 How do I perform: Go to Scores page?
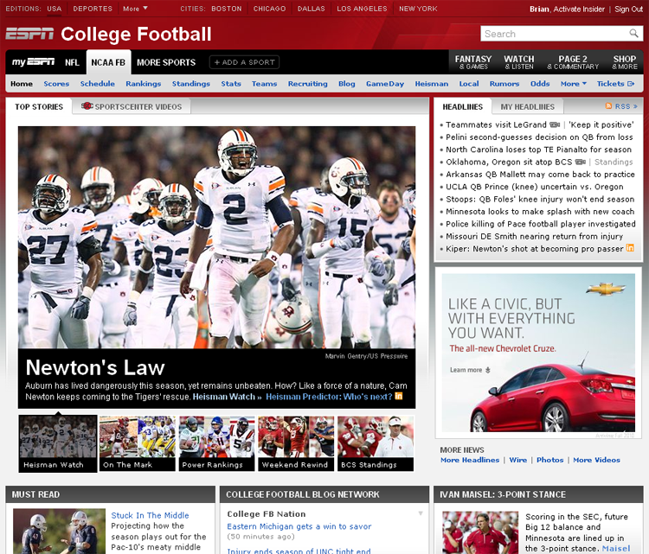[x=56, y=84]
